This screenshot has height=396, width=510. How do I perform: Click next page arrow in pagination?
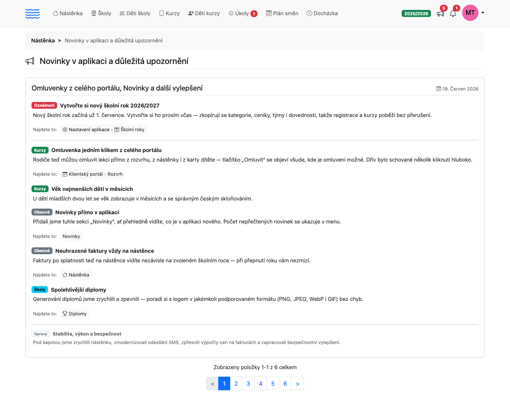[x=297, y=384]
